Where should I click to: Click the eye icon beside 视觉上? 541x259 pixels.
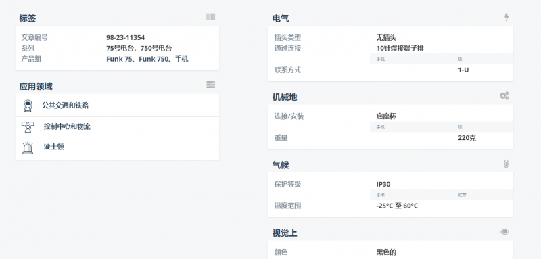(504, 232)
